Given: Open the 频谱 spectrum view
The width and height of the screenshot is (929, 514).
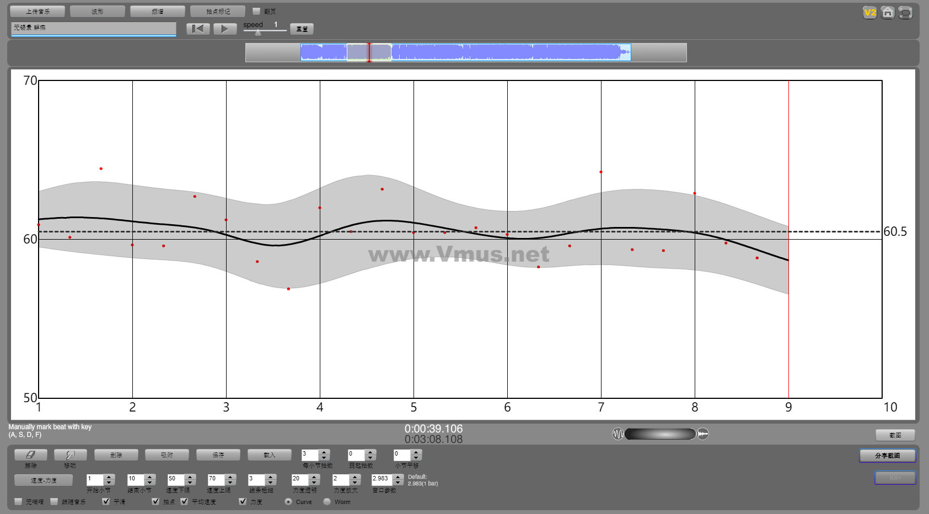Looking at the screenshot, I should 157,12.
